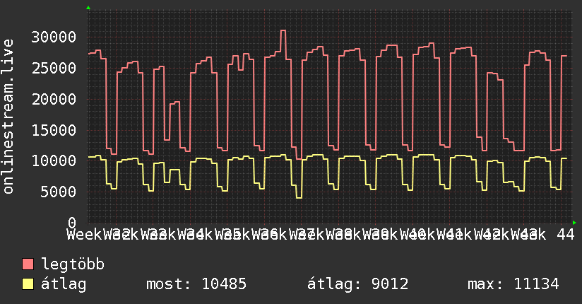
Task: Select the átlag legend label text
Action: pos(63,284)
